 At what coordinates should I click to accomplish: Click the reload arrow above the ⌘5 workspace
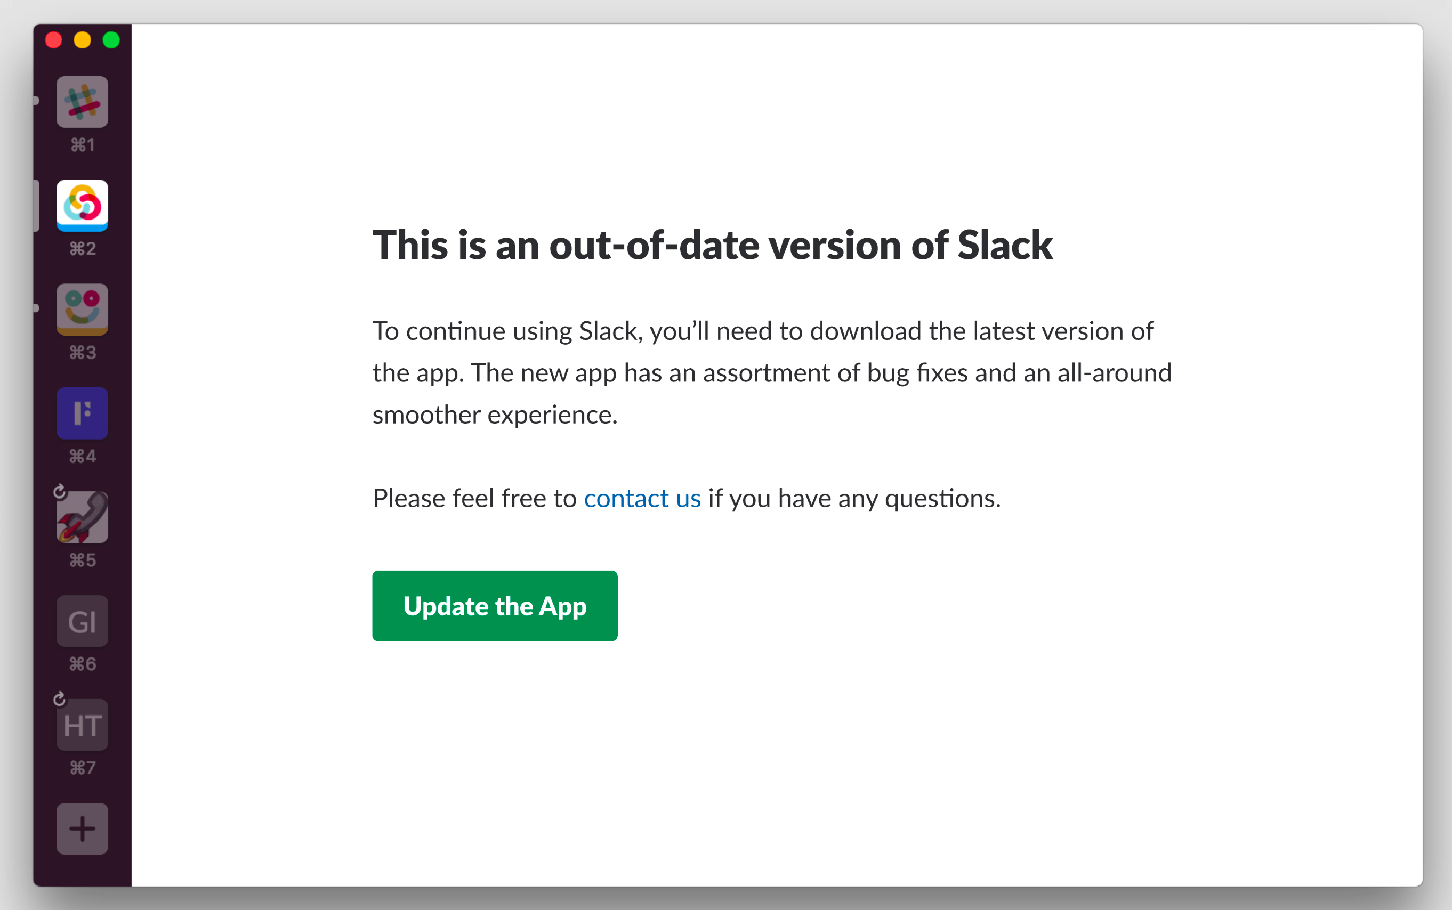(x=60, y=491)
